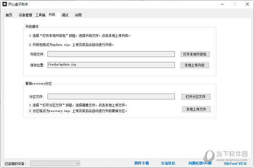The image size is (254, 168).
Task: Open the 交流社区 link
Action: [x=168, y=163]
